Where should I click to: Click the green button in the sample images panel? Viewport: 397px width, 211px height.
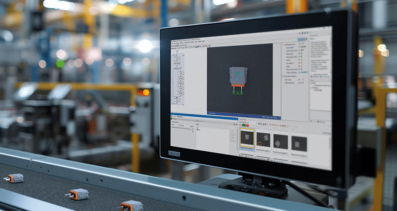tap(243, 125)
